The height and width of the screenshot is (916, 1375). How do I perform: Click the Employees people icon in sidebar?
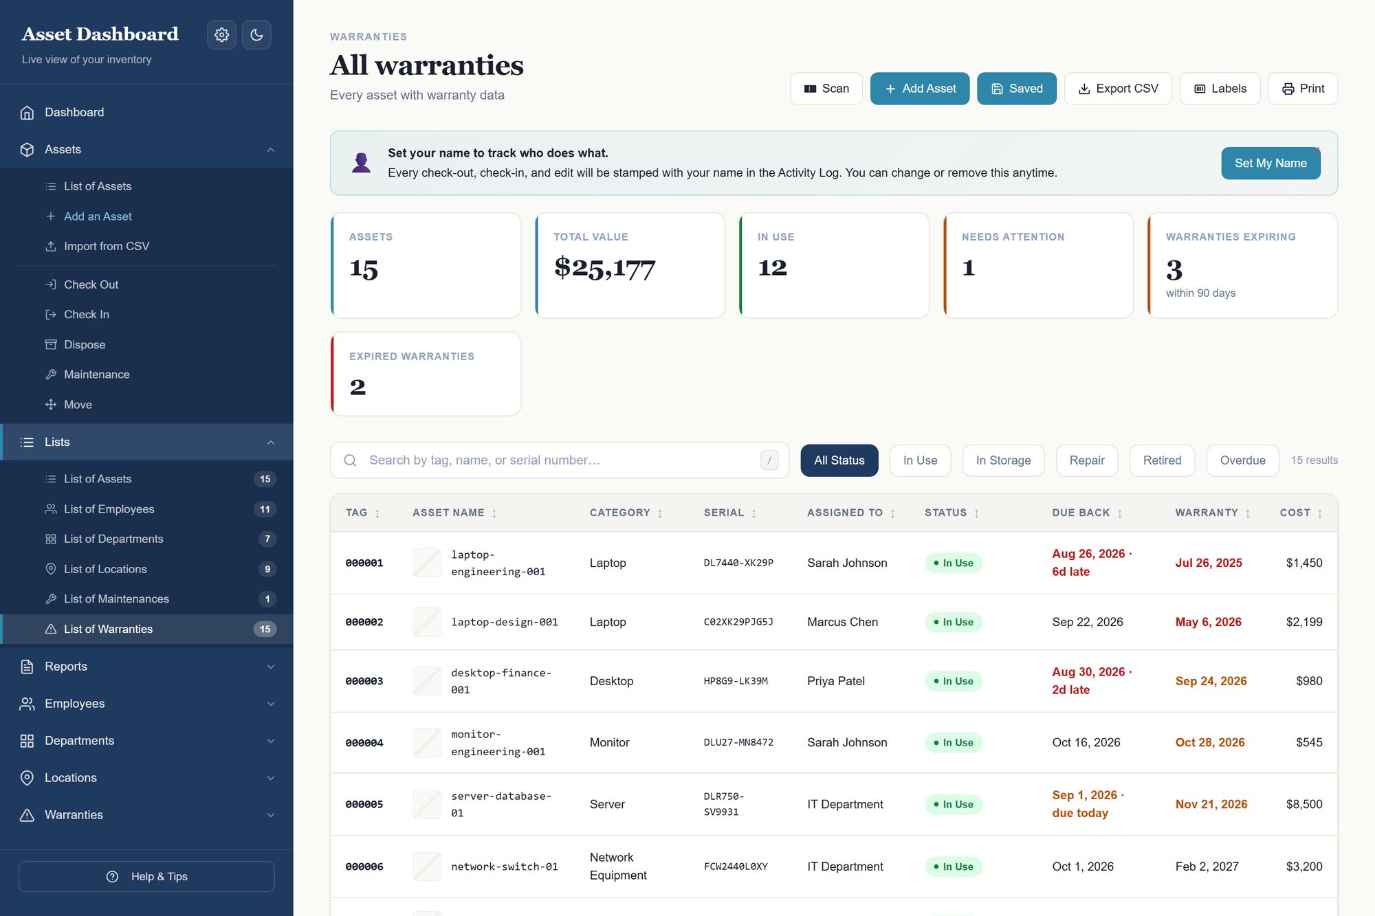(x=27, y=704)
